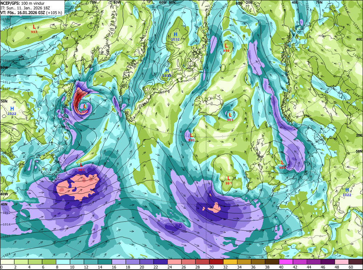Click the low pressure label "993"
Viewport: 363px width, 270px height.
coord(34,32)
